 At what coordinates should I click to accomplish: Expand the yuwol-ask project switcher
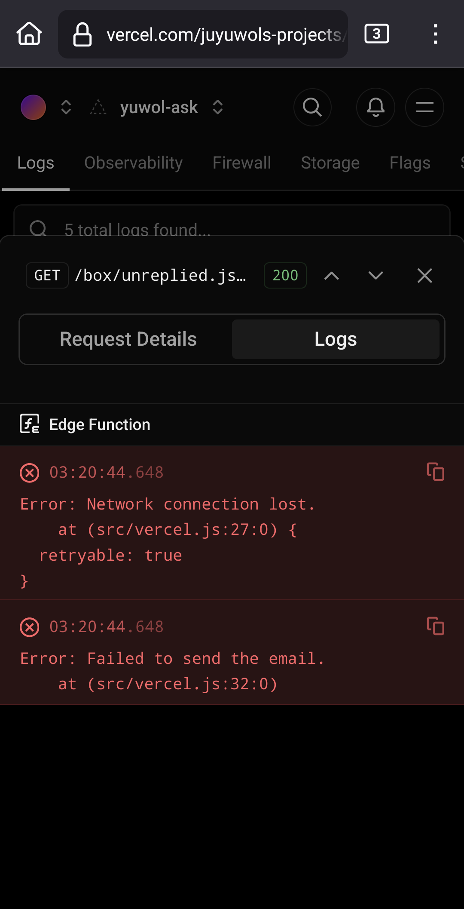pos(218,107)
